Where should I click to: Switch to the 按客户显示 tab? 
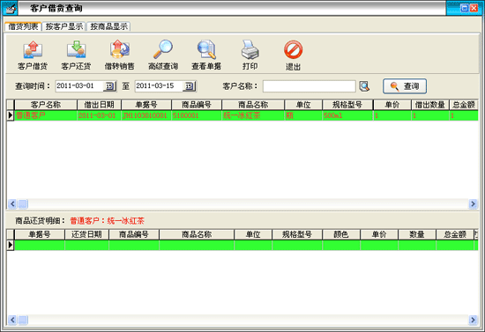tap(64, 26)
